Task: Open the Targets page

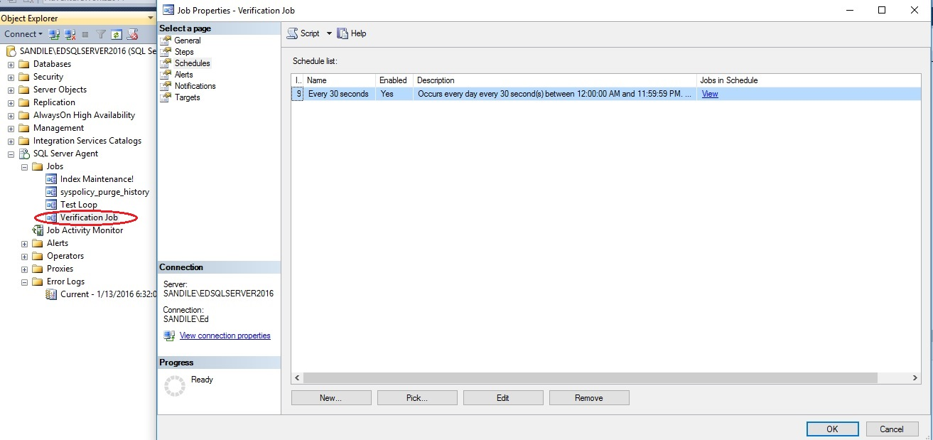Action: [x=187, y=97]
